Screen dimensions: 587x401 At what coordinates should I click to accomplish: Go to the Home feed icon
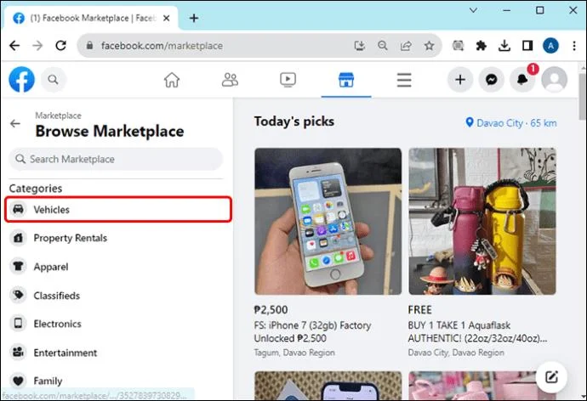point(172,80)
